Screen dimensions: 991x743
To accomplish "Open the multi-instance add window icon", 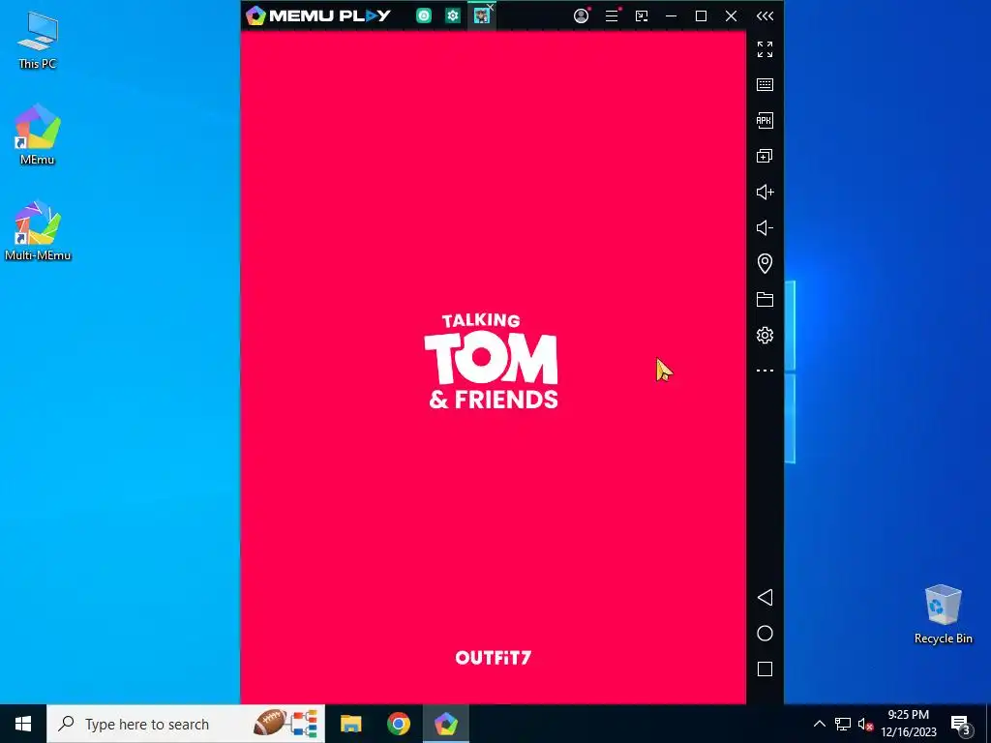I will click(765, 156).
